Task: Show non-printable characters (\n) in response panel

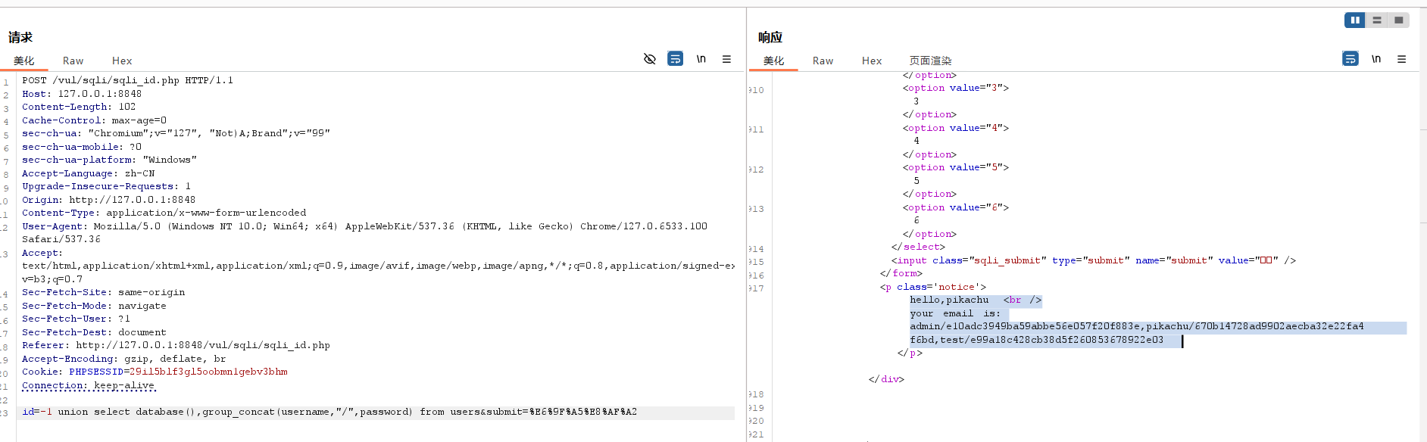Action: click(1375, 59)
